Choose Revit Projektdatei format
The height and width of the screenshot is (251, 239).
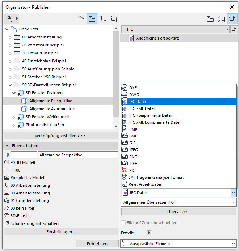[179, 184]
